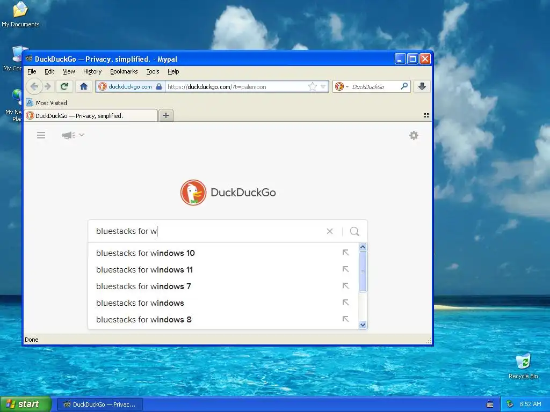This screenshot has width=550, height=412.
Task: Click the browser URL address field
Action: (x=237, y=86)
